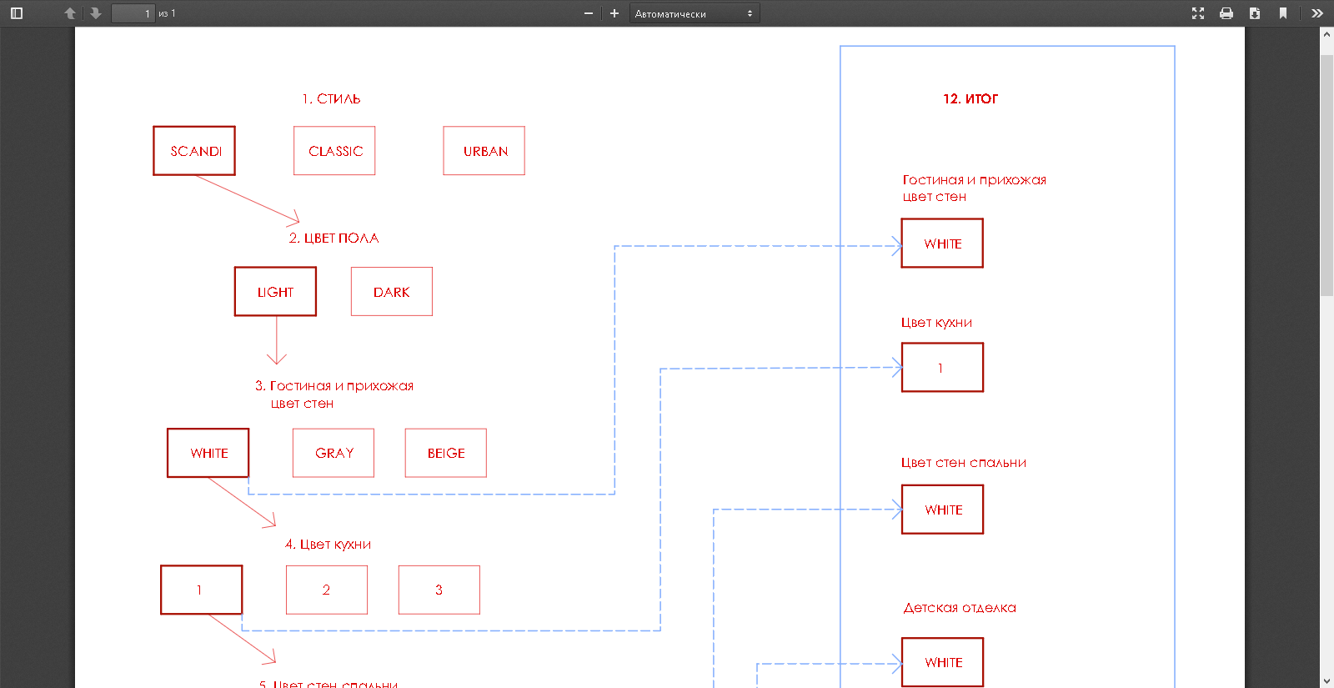Select the BEIGE wall color box
The image size is (1334, 688).
[x=446, y=453]
